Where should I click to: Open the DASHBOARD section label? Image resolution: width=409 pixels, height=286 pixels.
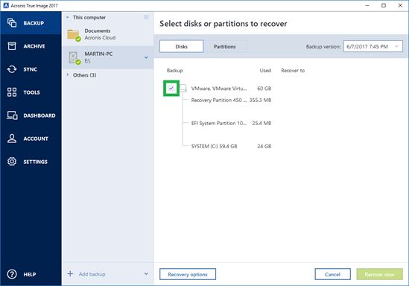39,115
